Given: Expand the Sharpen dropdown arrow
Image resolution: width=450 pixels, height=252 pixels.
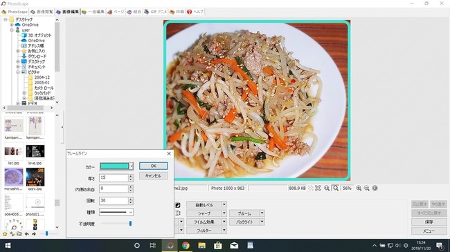Looking at the screenshot, I should 224,213.
